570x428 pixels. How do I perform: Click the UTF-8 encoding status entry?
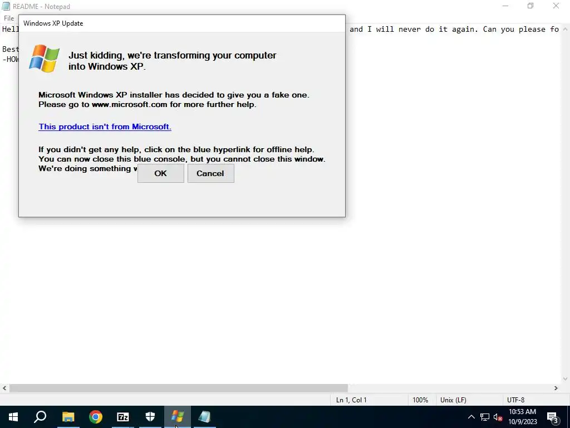(x=516, y=400)
